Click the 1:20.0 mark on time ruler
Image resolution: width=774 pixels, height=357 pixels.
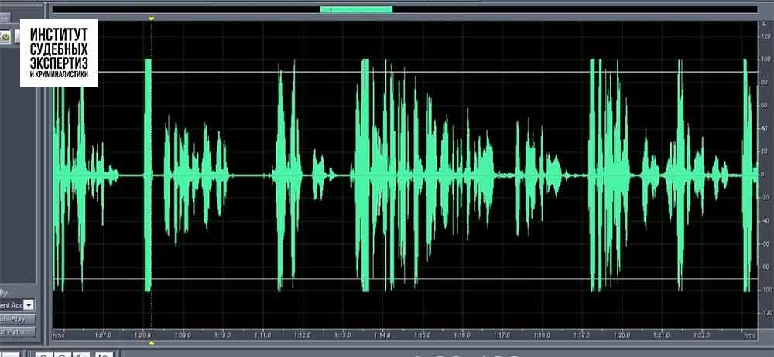pos(622,335)
